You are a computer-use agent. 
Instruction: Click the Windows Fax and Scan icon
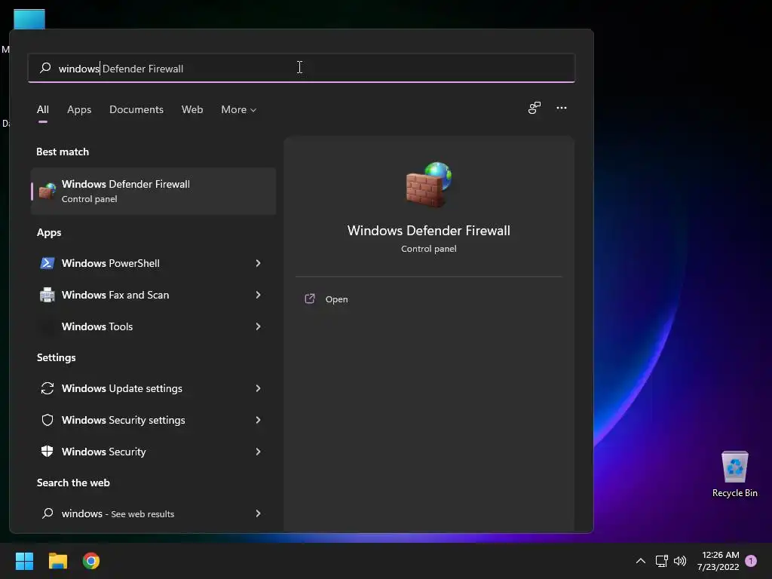pyautogui.click(x=47, y=295)
